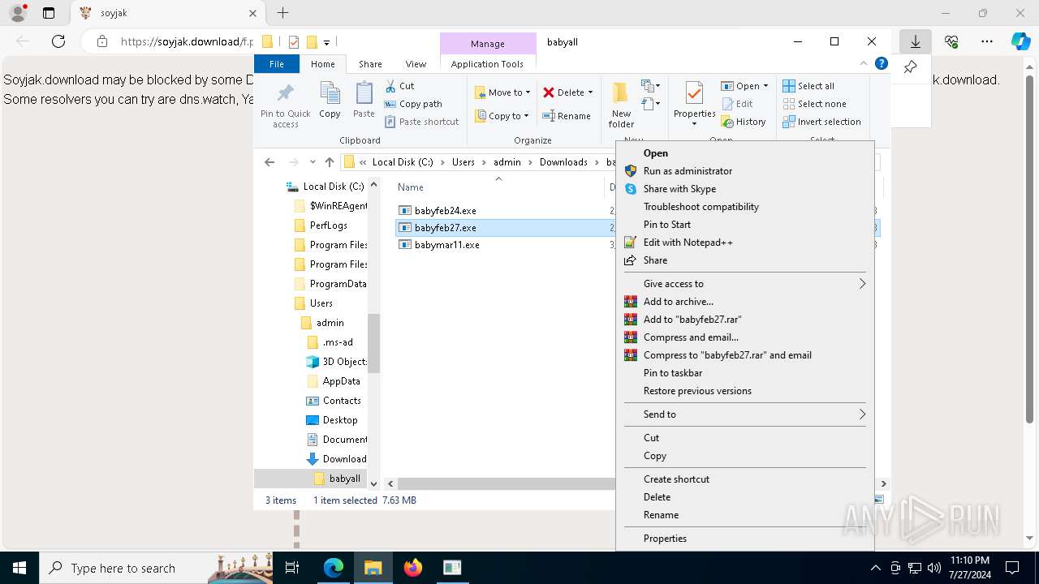The width and height of the screenshot is (1039, 584).
Task: Collapse the Explorer ribbon chevron
Action: click(x=864, y=63)
